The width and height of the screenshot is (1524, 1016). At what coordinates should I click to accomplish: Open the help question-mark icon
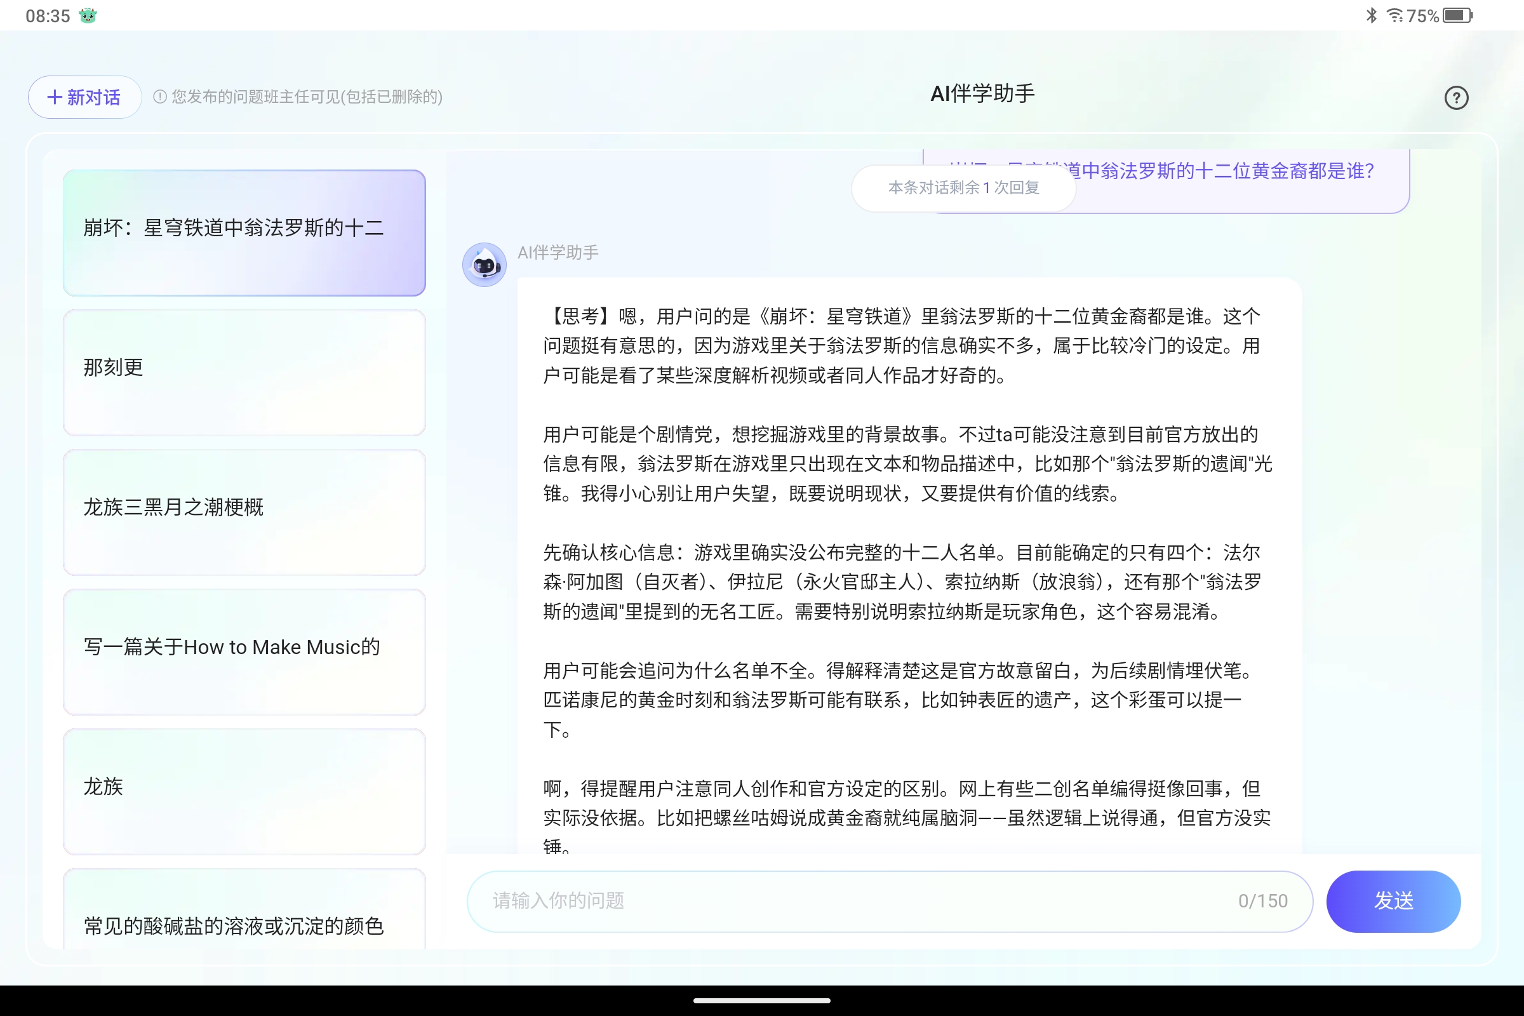[1456, 98]
